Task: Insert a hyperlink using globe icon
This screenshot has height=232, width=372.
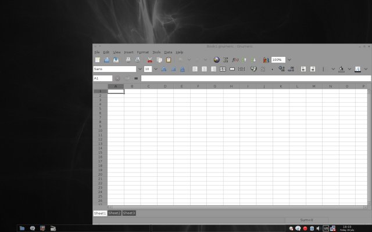Action: [216, 60]
